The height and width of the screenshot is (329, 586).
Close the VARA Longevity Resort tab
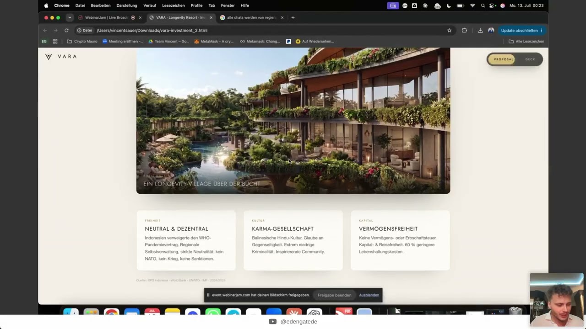point(211,17)
